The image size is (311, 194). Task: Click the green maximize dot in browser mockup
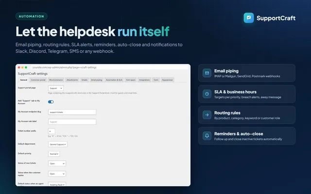coord(26,67)
